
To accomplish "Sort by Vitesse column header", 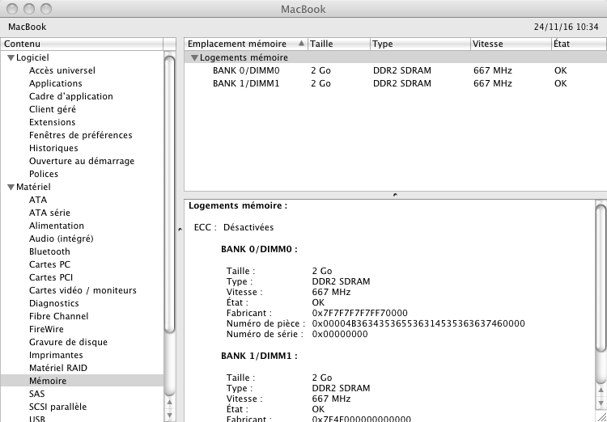I will tap(511, 44).
